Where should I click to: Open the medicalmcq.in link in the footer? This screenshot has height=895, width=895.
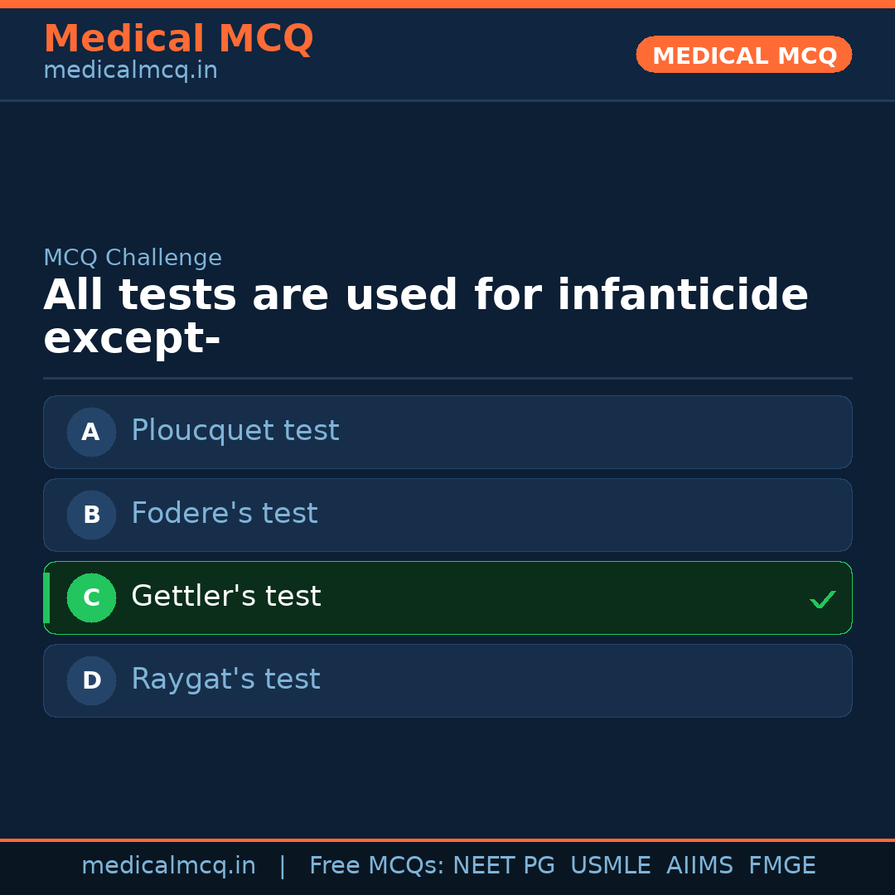168,866
